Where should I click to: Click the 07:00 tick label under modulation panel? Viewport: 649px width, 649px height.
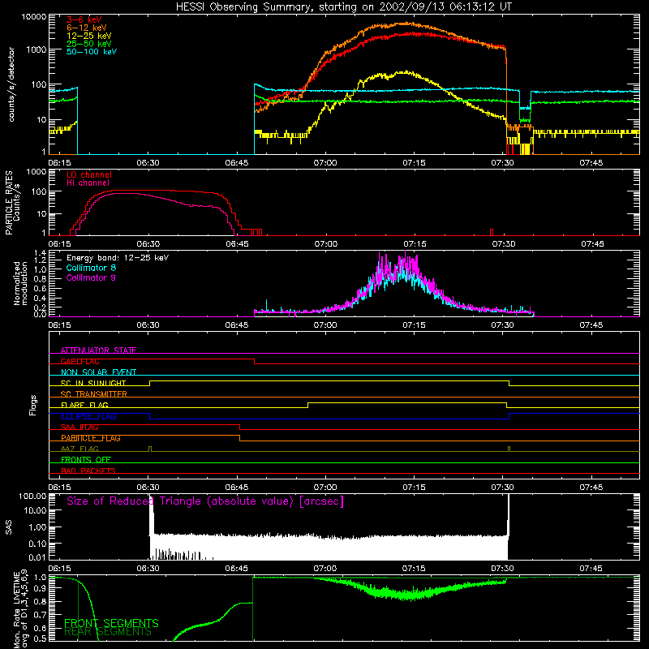pyautogui.click(x=325, y=325)
